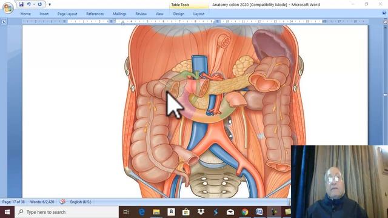Viewport: 388px width, 218px height.
Task: Restore down the Word window
Action: 366,4
